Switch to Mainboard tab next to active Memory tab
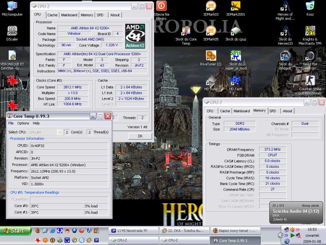 coord(242,111)
